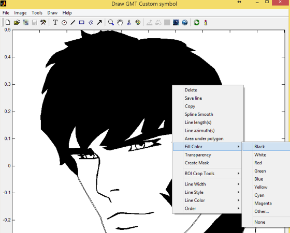Expand the Line Width submenu
The height and width of the screenshot is (233, 290).
pos(208,184)
